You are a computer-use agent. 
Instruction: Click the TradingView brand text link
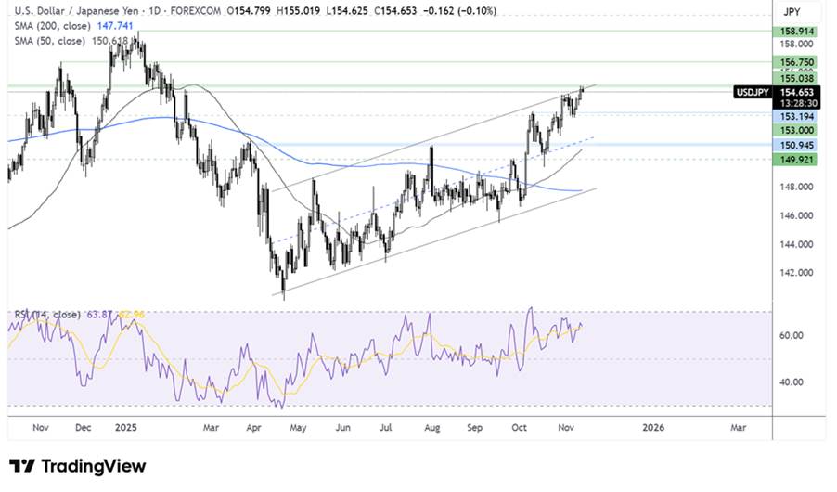(91, 466)
